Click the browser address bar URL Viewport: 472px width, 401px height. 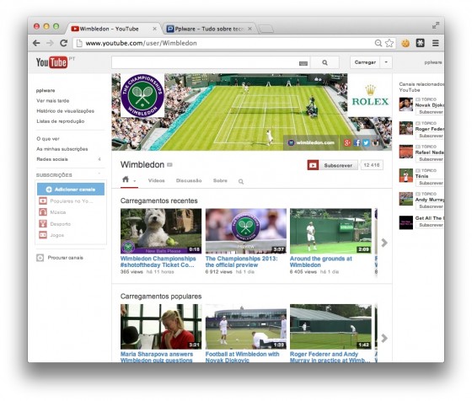pyautogui.click(x=142, y=43)
